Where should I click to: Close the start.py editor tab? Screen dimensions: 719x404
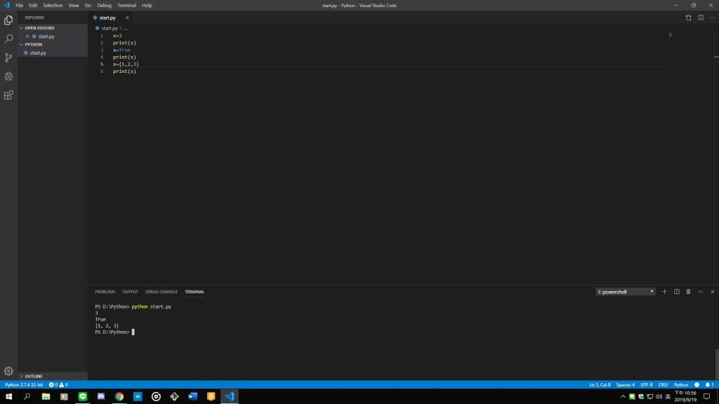click(127, 18)
